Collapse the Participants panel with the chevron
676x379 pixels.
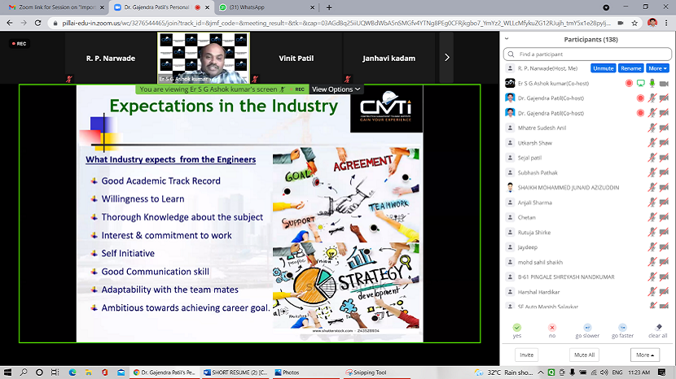tap(507, 38)
